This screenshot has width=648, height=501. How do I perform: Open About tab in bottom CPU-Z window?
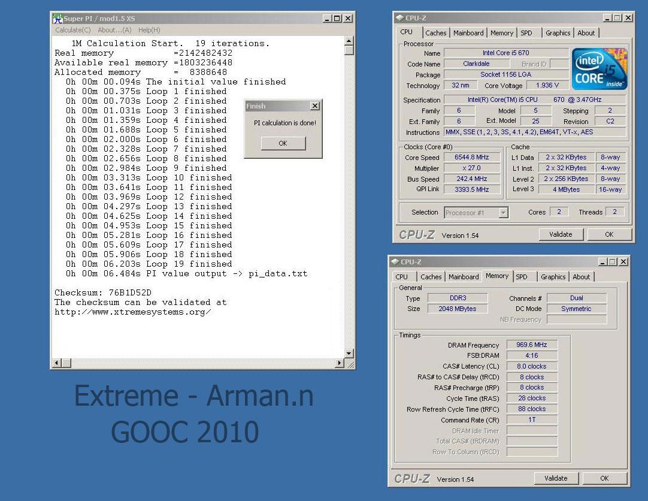581,276
